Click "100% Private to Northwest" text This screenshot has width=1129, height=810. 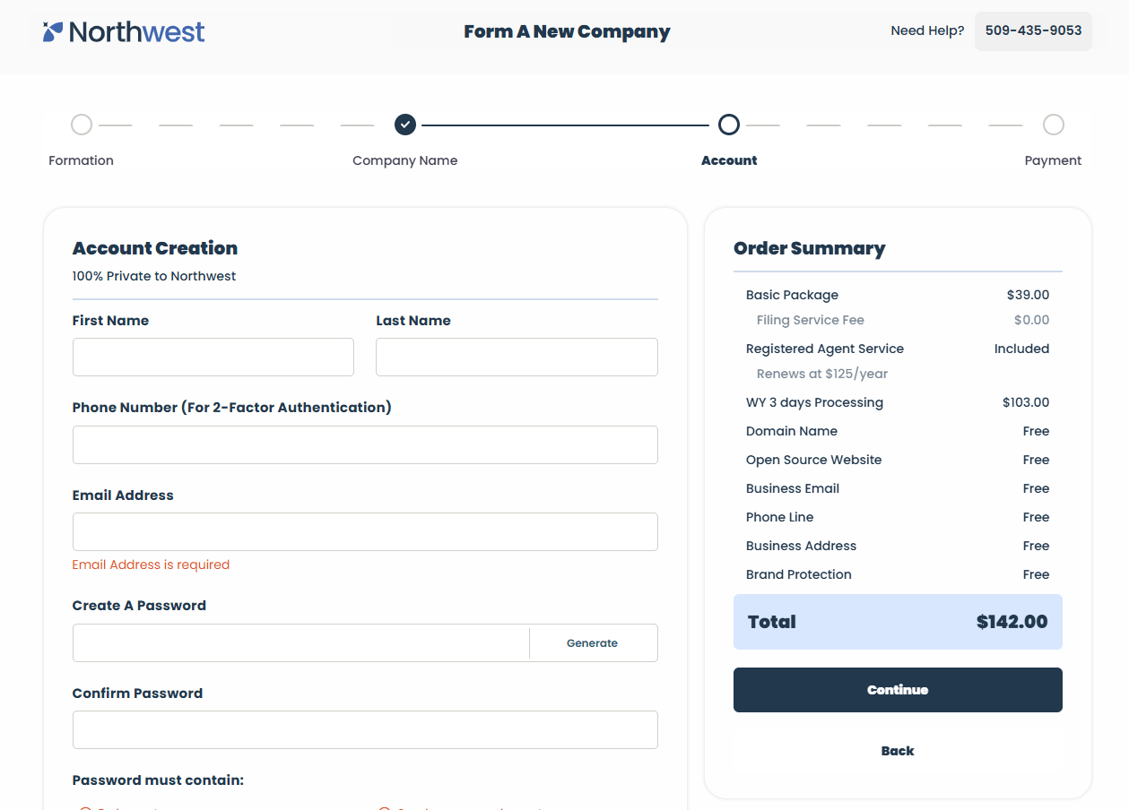coord(154,276)
